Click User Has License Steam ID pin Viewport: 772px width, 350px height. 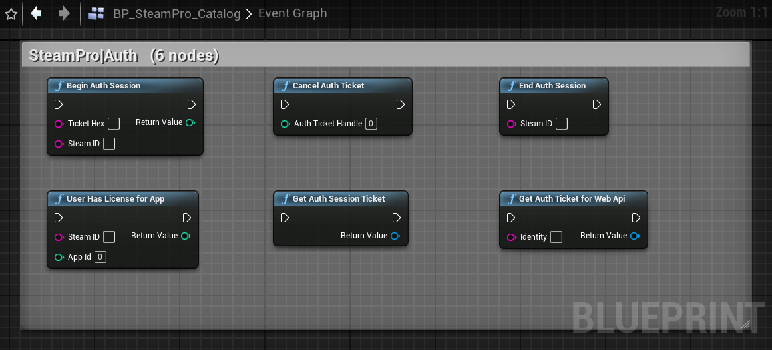pyautogui.click(x=59, y=238)
